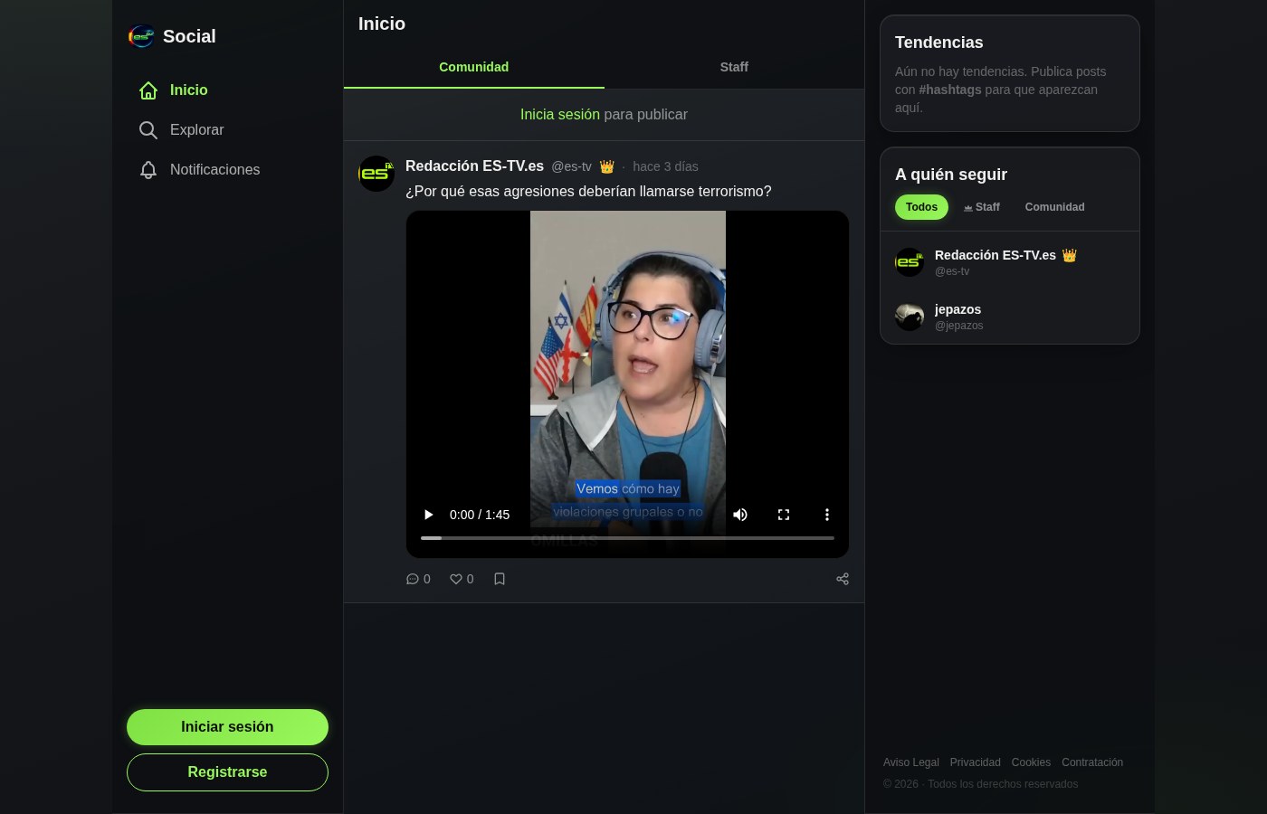
Task: Open the Cookies footer link
Action: coord(1031,762)
